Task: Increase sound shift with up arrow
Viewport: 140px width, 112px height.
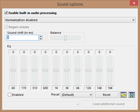Action: (41, 36)
